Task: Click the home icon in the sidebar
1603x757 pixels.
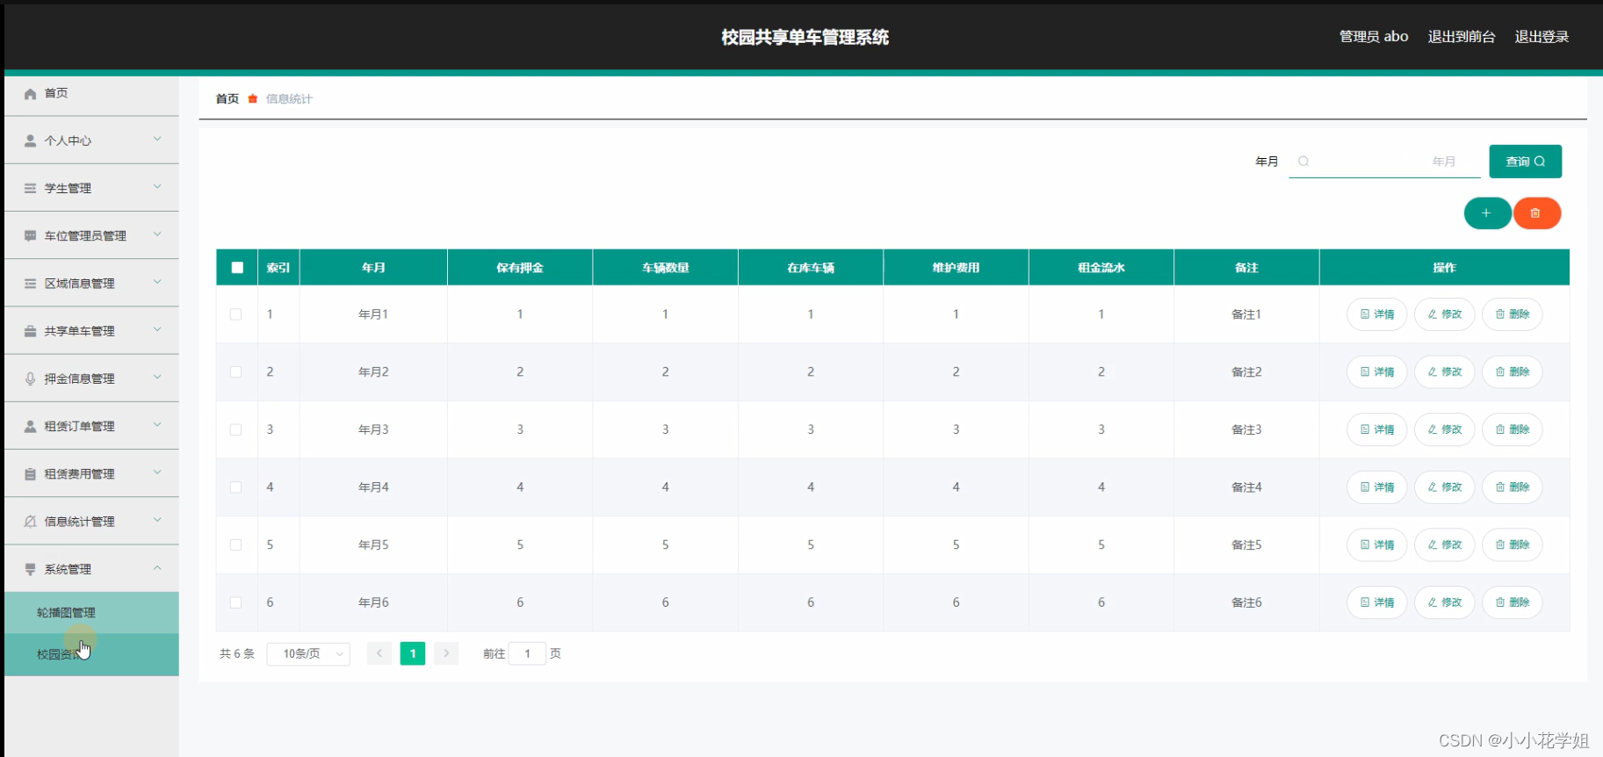Action: point(31,93)
